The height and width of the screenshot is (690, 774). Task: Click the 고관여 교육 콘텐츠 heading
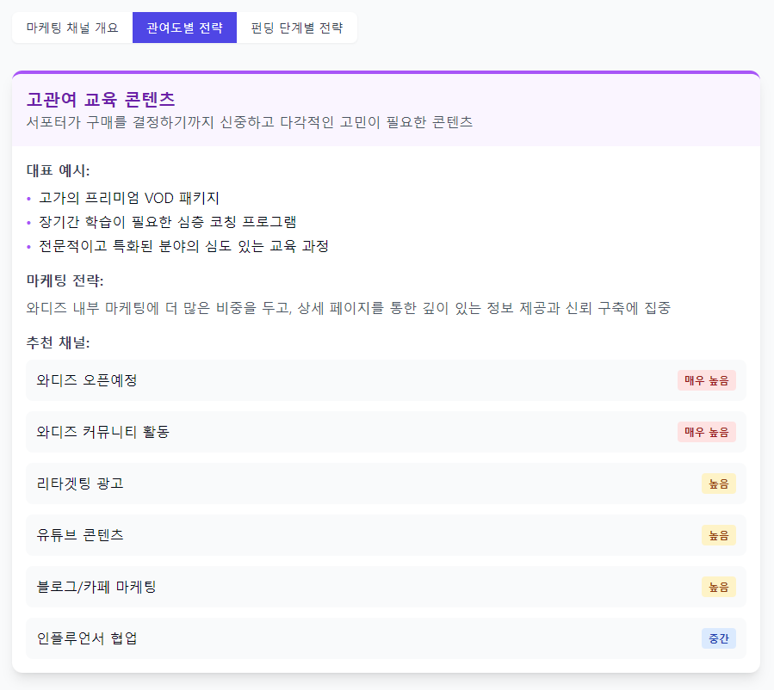click(x=101, y=99)
